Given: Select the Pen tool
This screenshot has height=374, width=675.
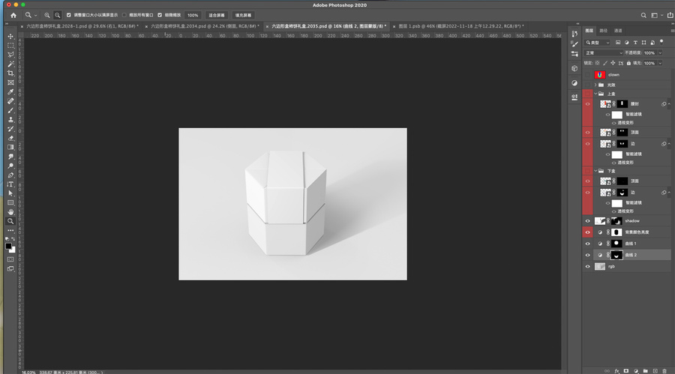Looking at the screenshot, I should [x=10, y=175].
